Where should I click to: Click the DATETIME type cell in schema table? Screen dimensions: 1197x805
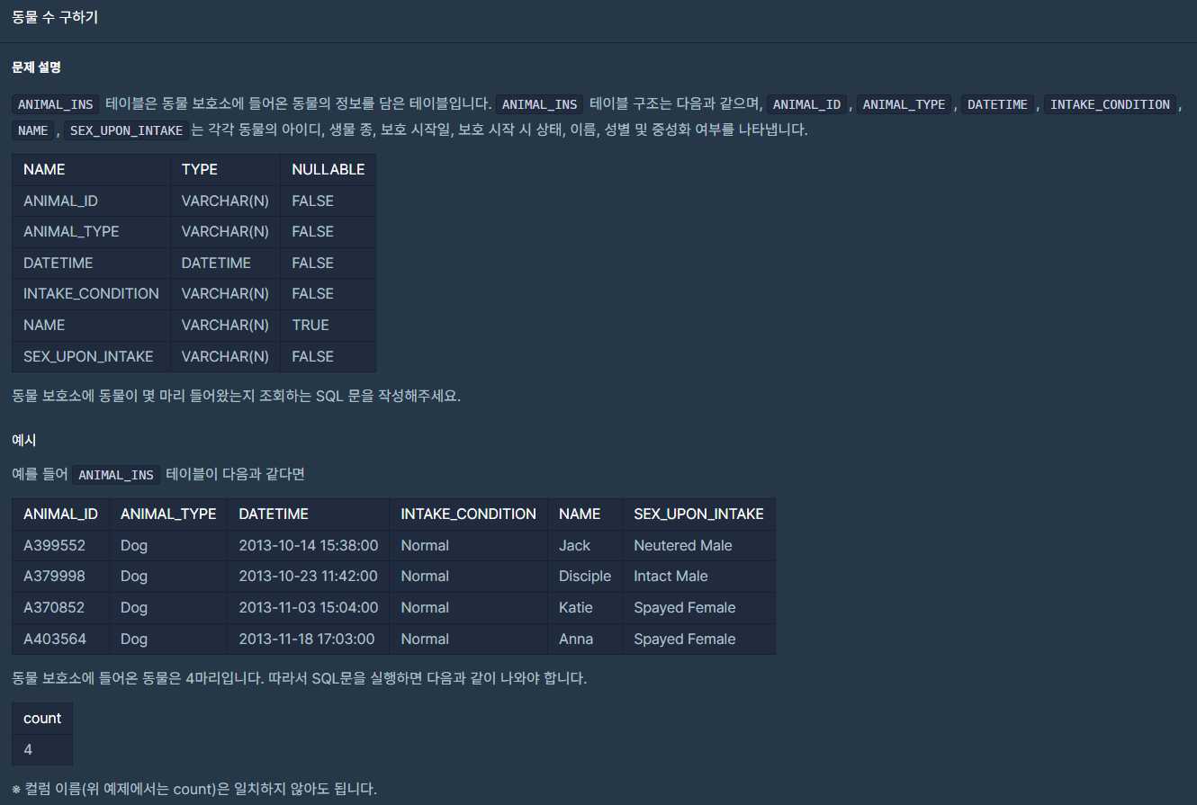[x=216, y=263]
